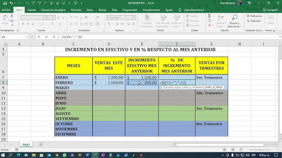Cancel formula entry with the X
Image resolution: width=282 pixels, height=158 pixels.
click(x=39, y=37)
